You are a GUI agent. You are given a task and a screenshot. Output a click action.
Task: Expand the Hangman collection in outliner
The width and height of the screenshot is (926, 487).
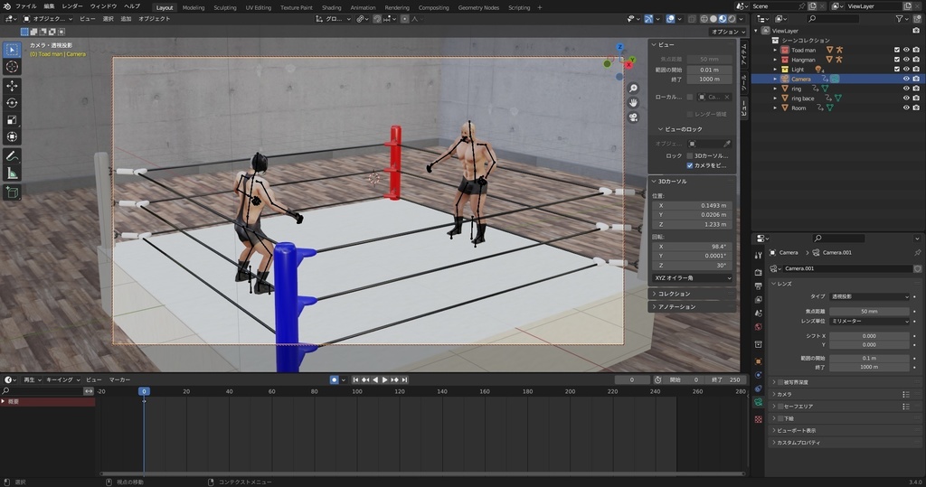click(775, 60)
